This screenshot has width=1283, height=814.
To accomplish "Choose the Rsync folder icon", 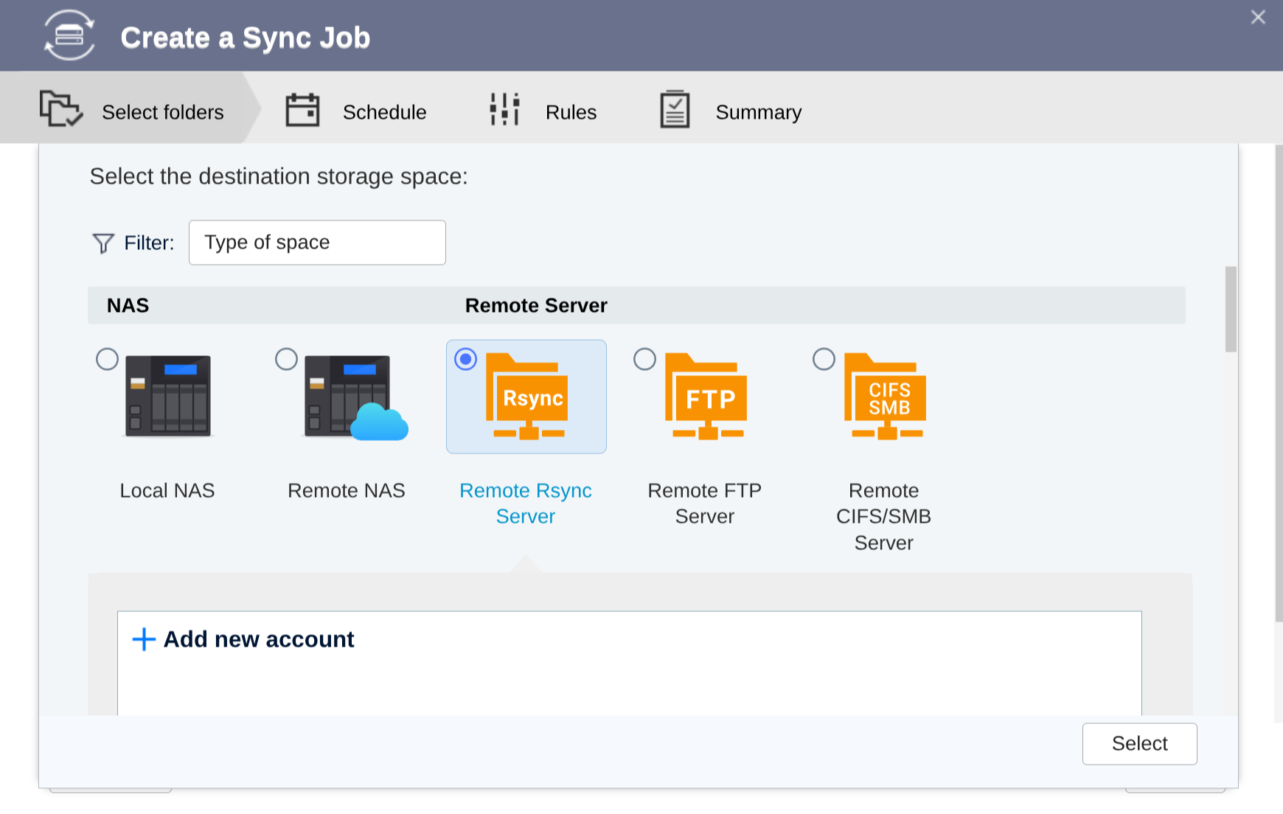I will pos(526,397).
